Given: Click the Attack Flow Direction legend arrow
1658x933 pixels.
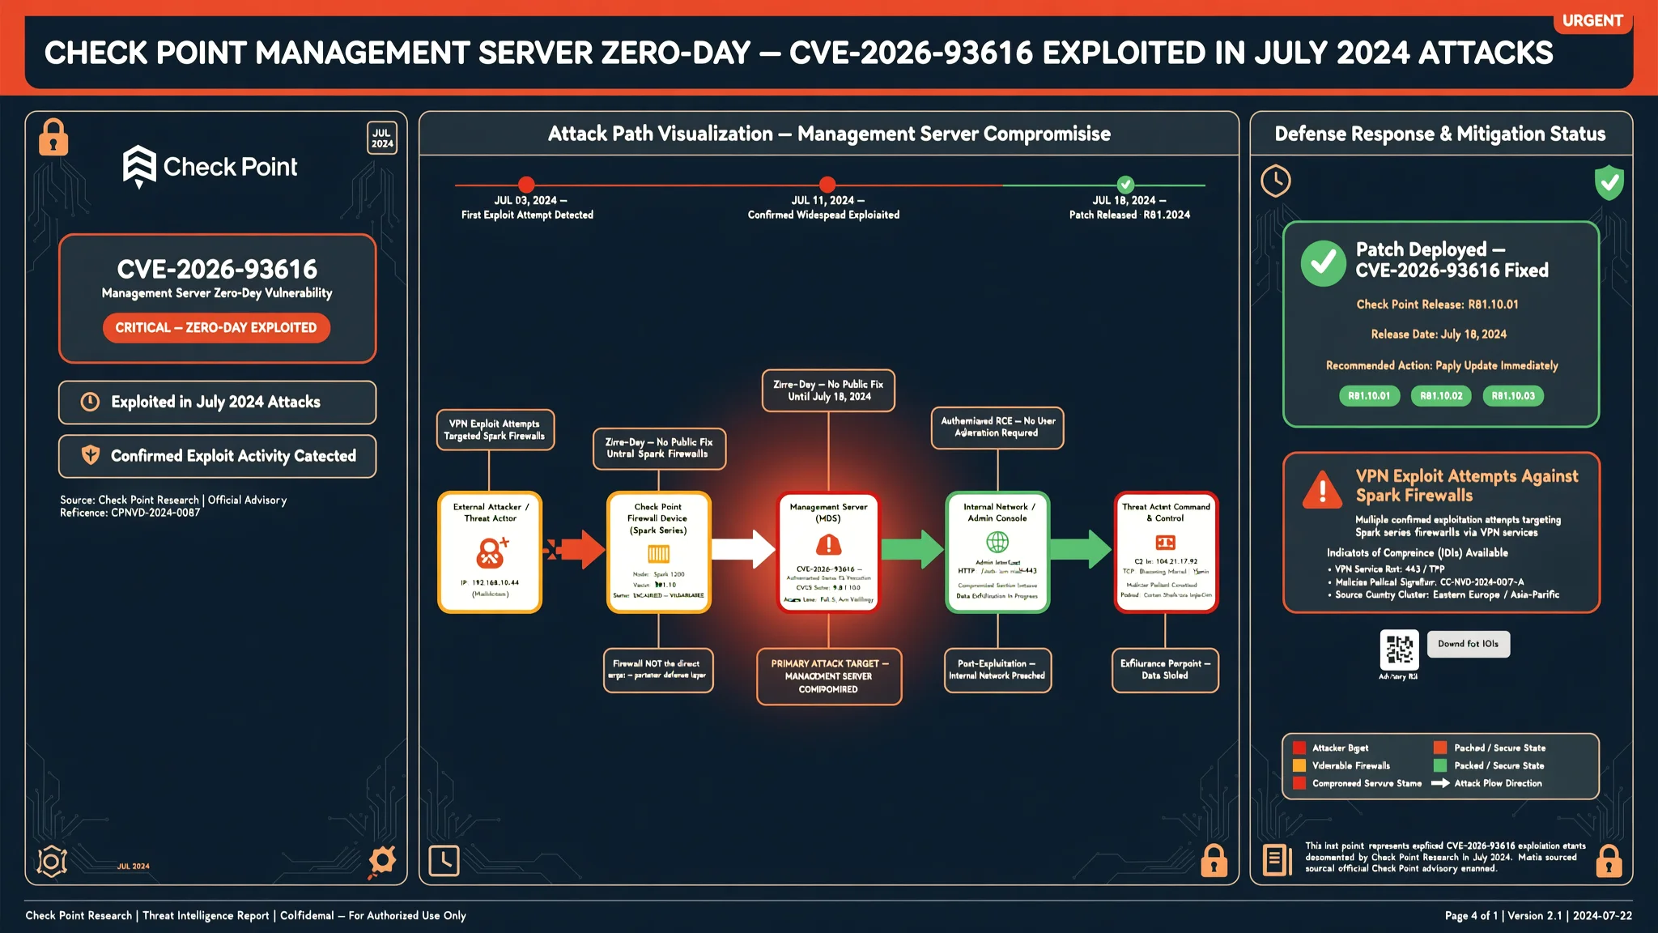Looking at the screenshot, I should [1440, 783].
